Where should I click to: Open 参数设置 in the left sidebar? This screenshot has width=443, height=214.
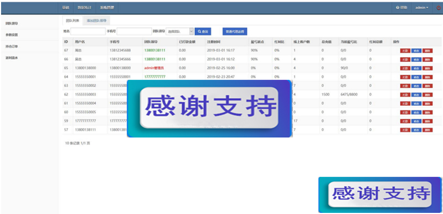click(x=12, y=35)
